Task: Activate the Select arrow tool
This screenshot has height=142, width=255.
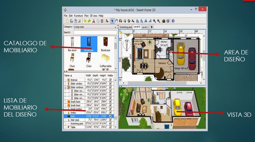Action: (112, 21)
